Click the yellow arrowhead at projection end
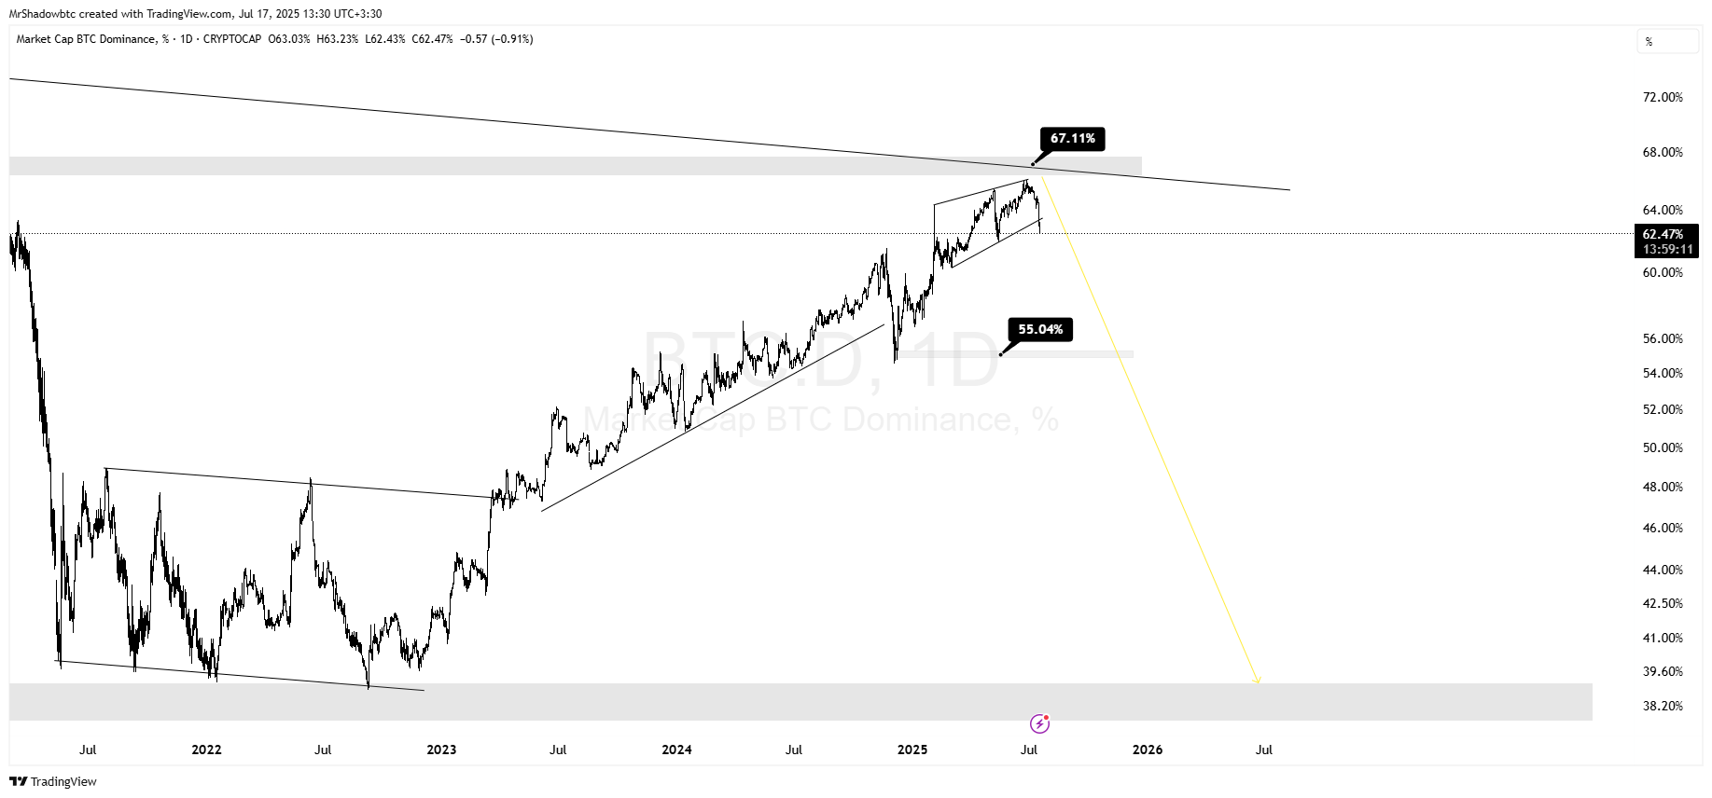 click(x=1258, y=681)
